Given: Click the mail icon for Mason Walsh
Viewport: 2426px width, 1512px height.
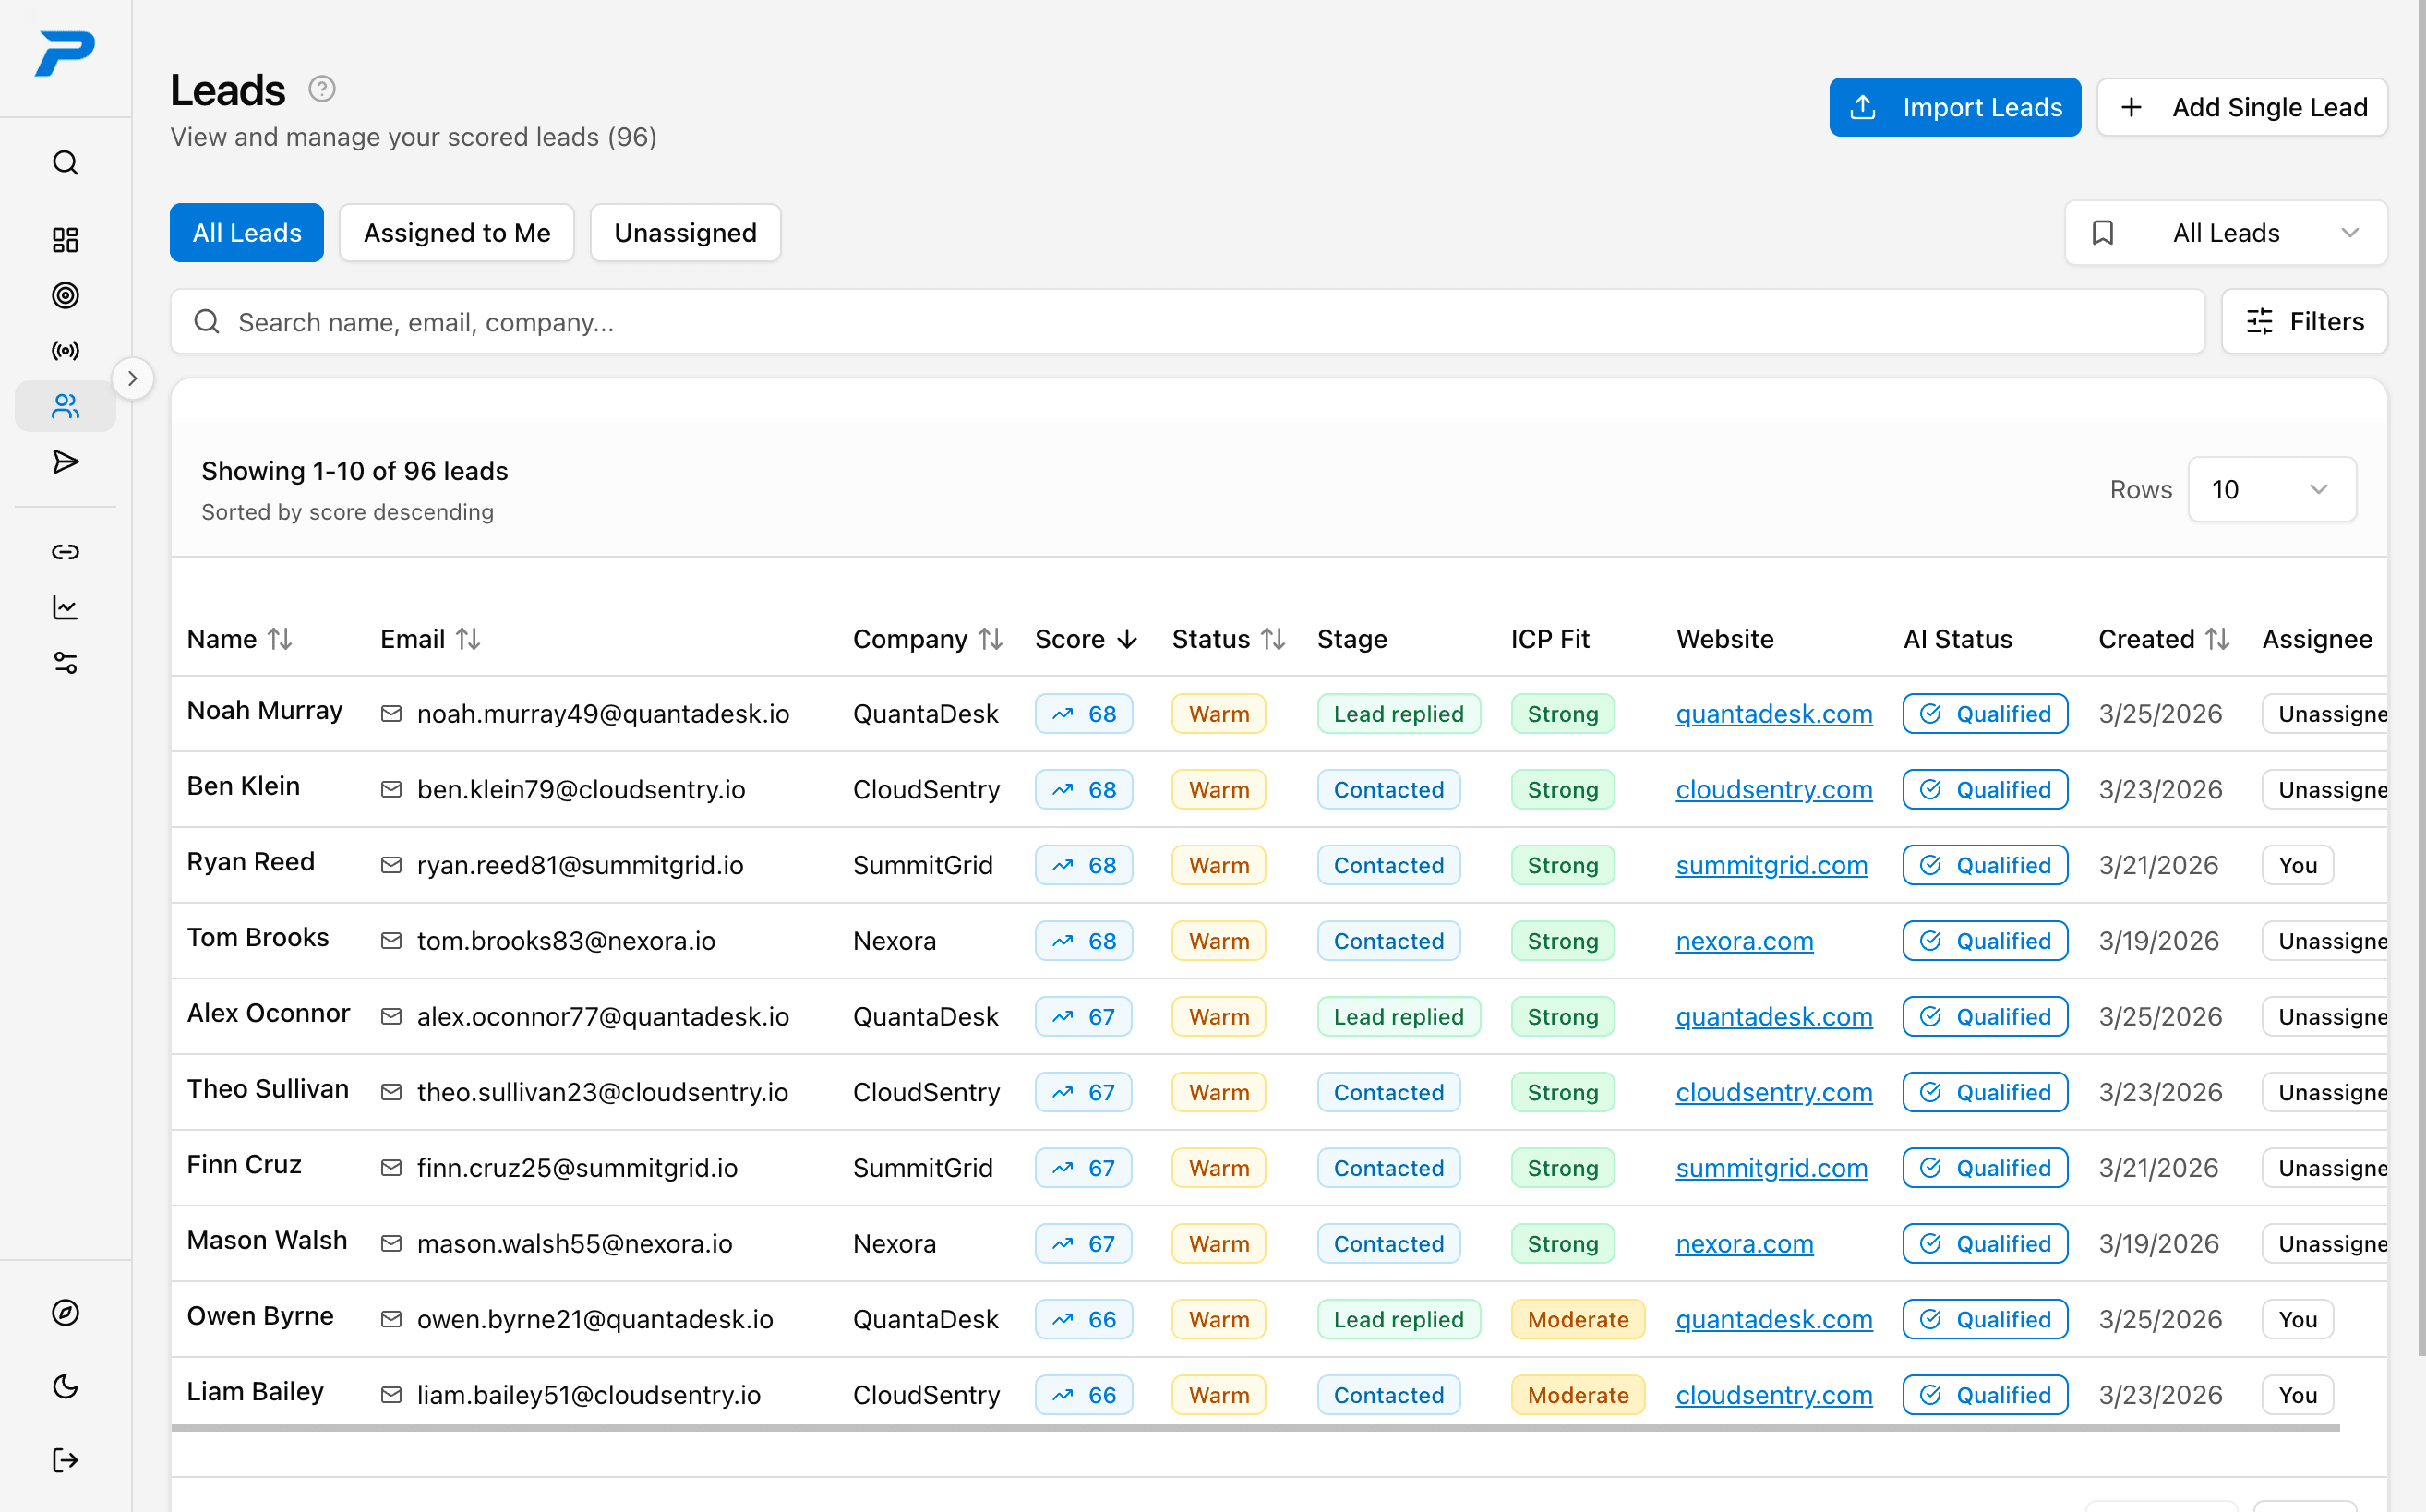Looking at the screenshot, I should click(391, 1243).
